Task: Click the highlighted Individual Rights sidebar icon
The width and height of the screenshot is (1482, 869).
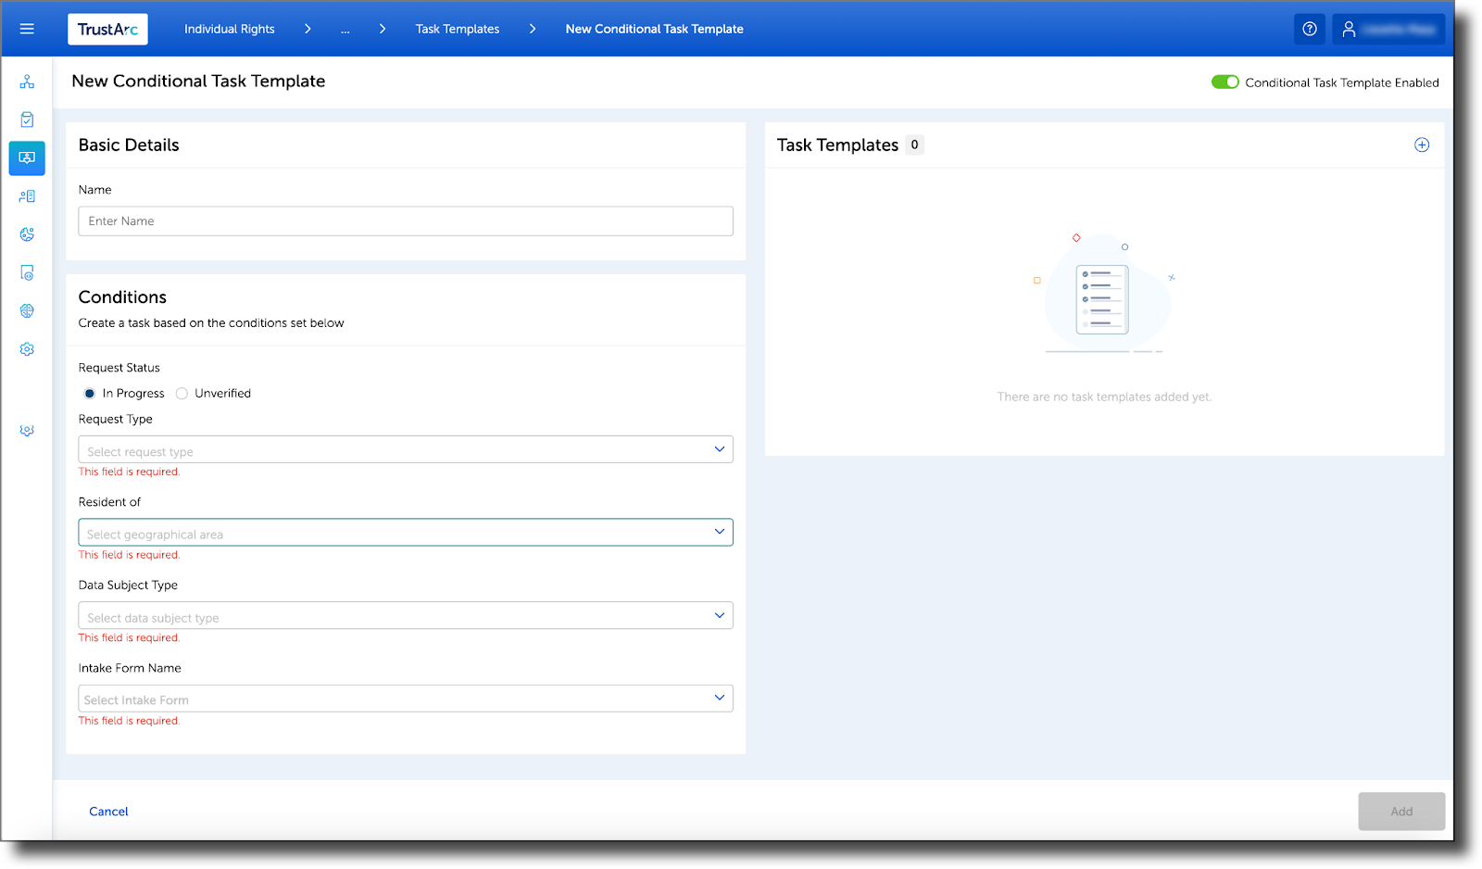Action: pyautogui.click(x=27, y=157)
